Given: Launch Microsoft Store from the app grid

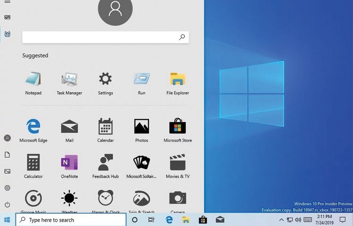Looking at the screenshot, I should (178, 126).
